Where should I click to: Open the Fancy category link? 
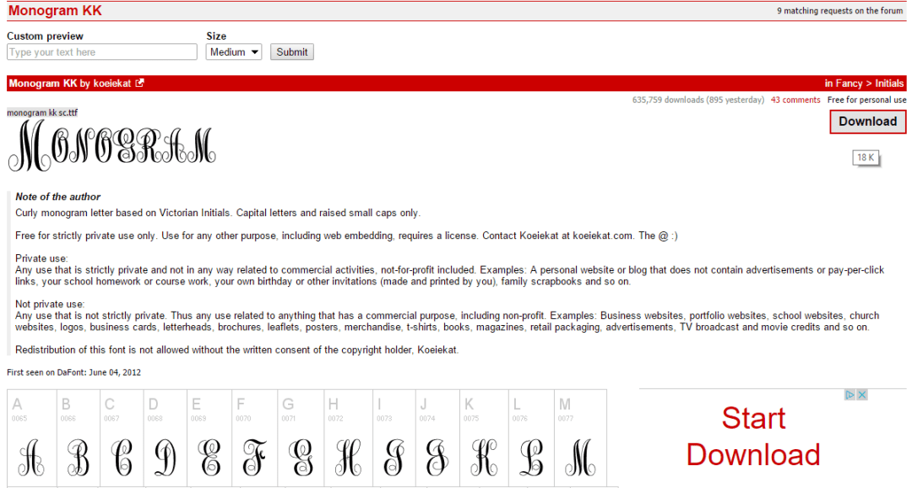coord(849,84)
